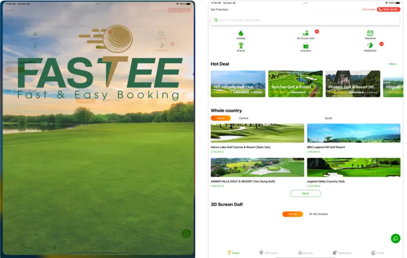Click the San Francisco location label
The image size is (407, 258).
(x=219, y=9)
